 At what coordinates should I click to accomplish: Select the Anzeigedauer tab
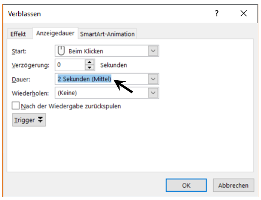(56, 33)
